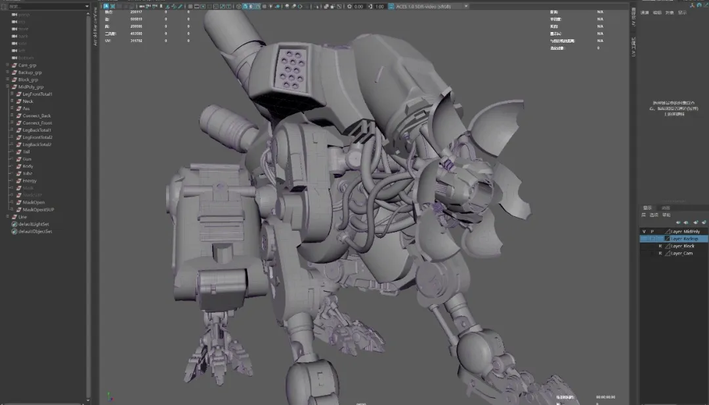Click the view transform icon before ACES

[391, 7]
